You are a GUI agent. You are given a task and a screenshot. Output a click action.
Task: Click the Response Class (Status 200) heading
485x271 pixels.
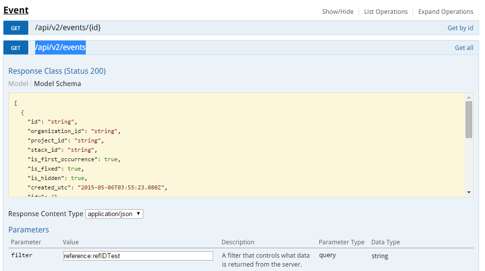coord(57,71)
